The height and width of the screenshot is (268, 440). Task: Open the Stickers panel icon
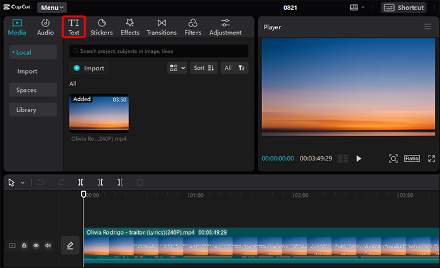pyautogui.click(x=102, y=23)
